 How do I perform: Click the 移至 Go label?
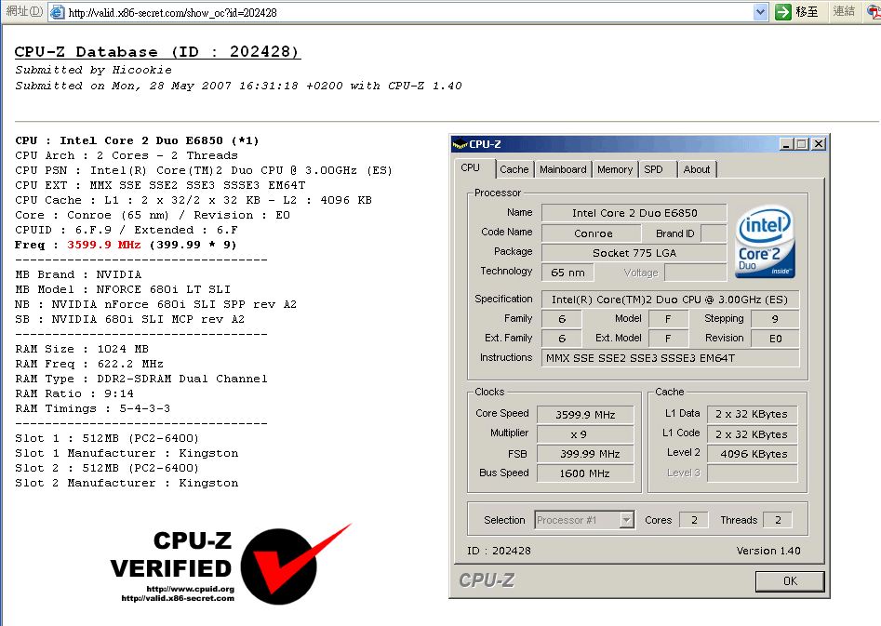point(807,12)
